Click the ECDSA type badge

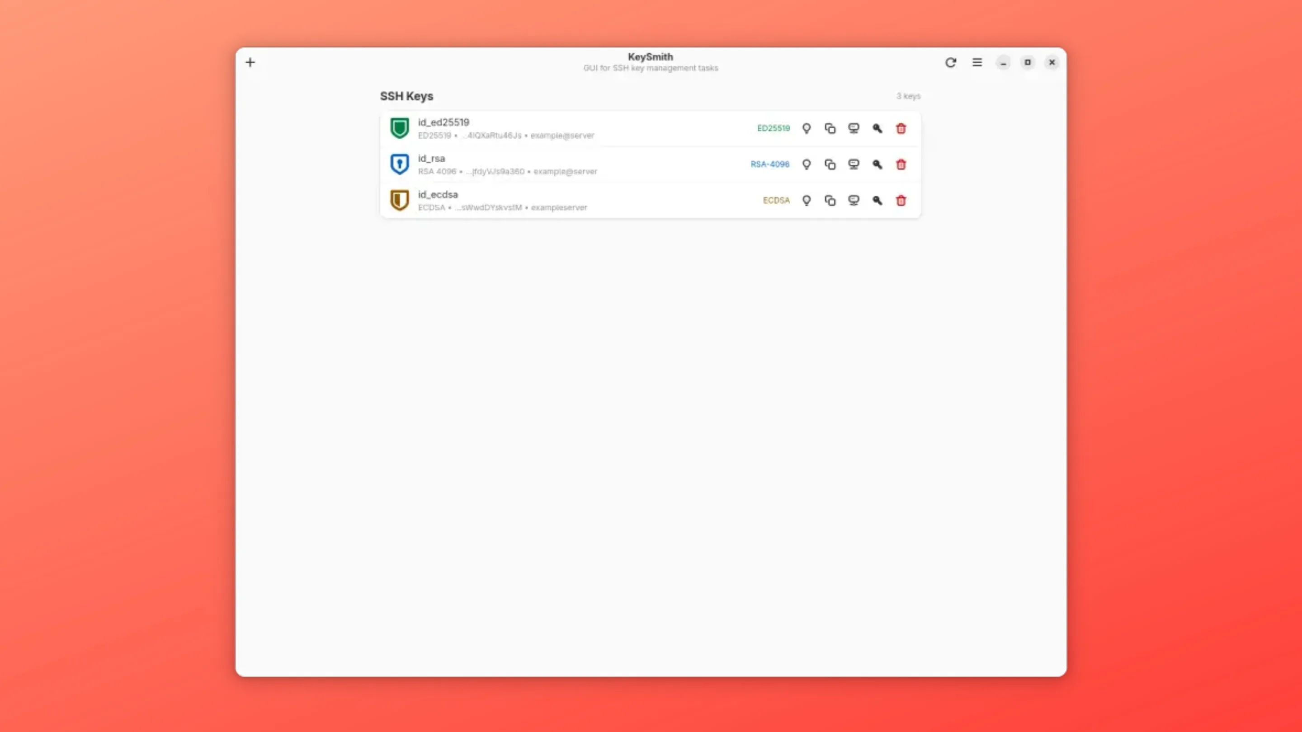776,200
